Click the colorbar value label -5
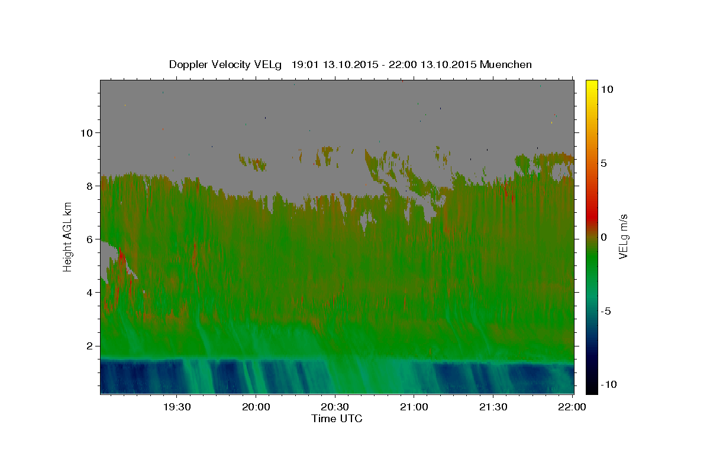The image size is (710, 473). pyautogui.click(x=606, y=311)
